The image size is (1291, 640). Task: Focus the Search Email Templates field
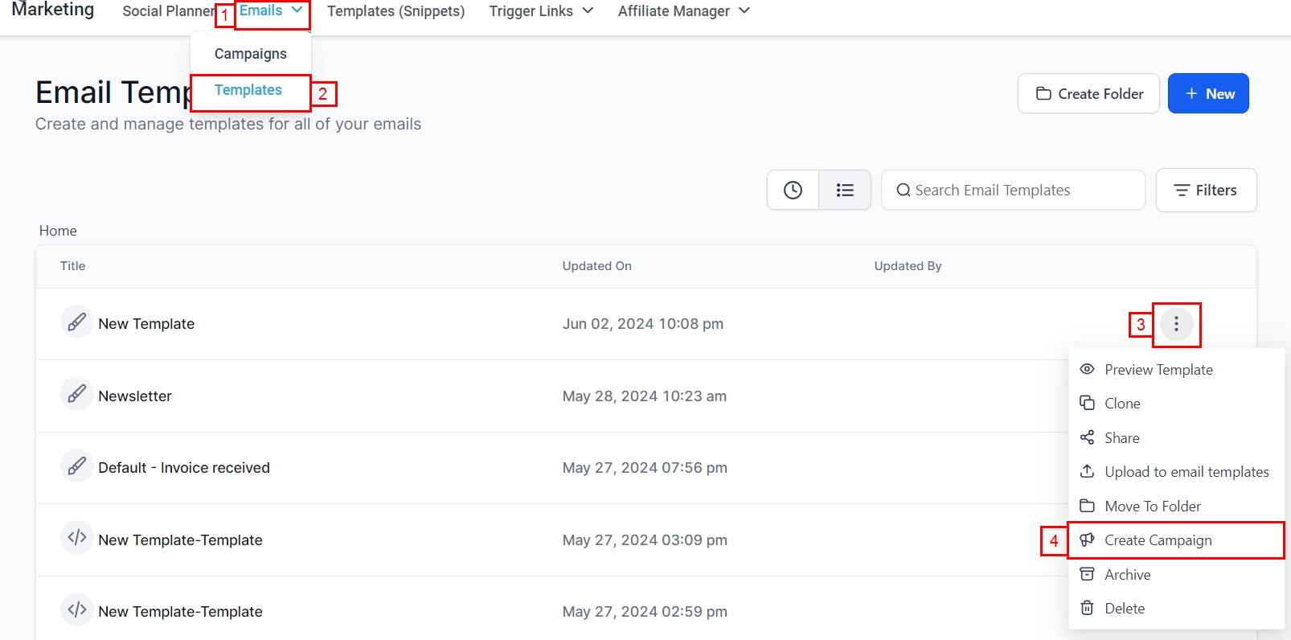click(x=1013, y=191)
